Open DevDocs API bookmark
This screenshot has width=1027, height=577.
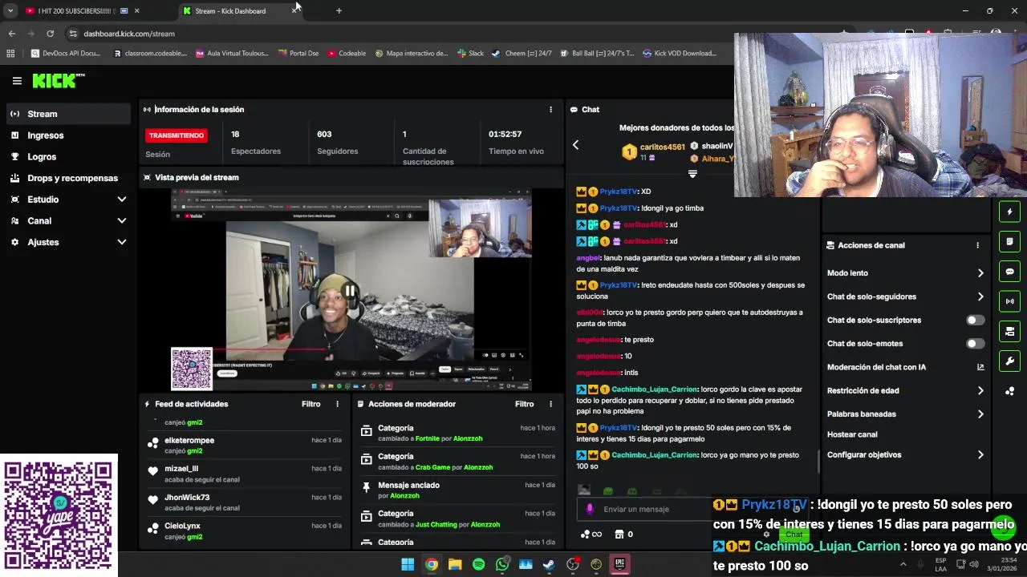66,54
